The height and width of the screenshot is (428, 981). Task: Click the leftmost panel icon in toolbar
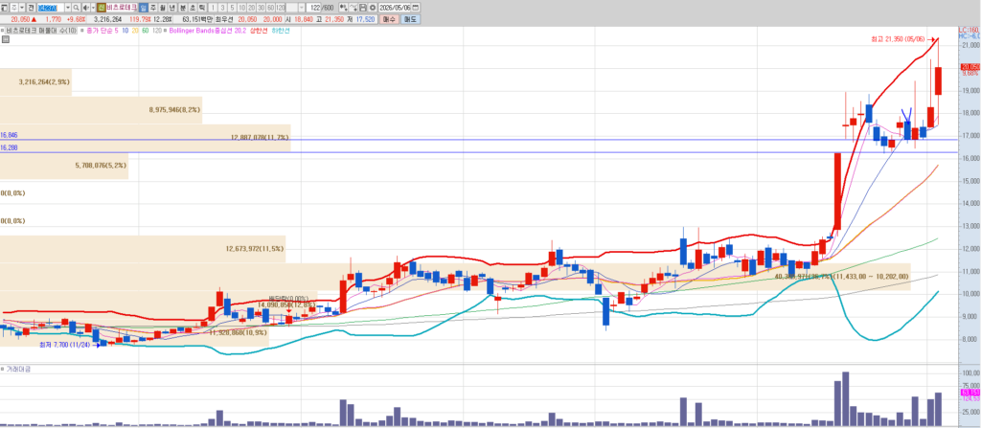(x=5, y=8)
